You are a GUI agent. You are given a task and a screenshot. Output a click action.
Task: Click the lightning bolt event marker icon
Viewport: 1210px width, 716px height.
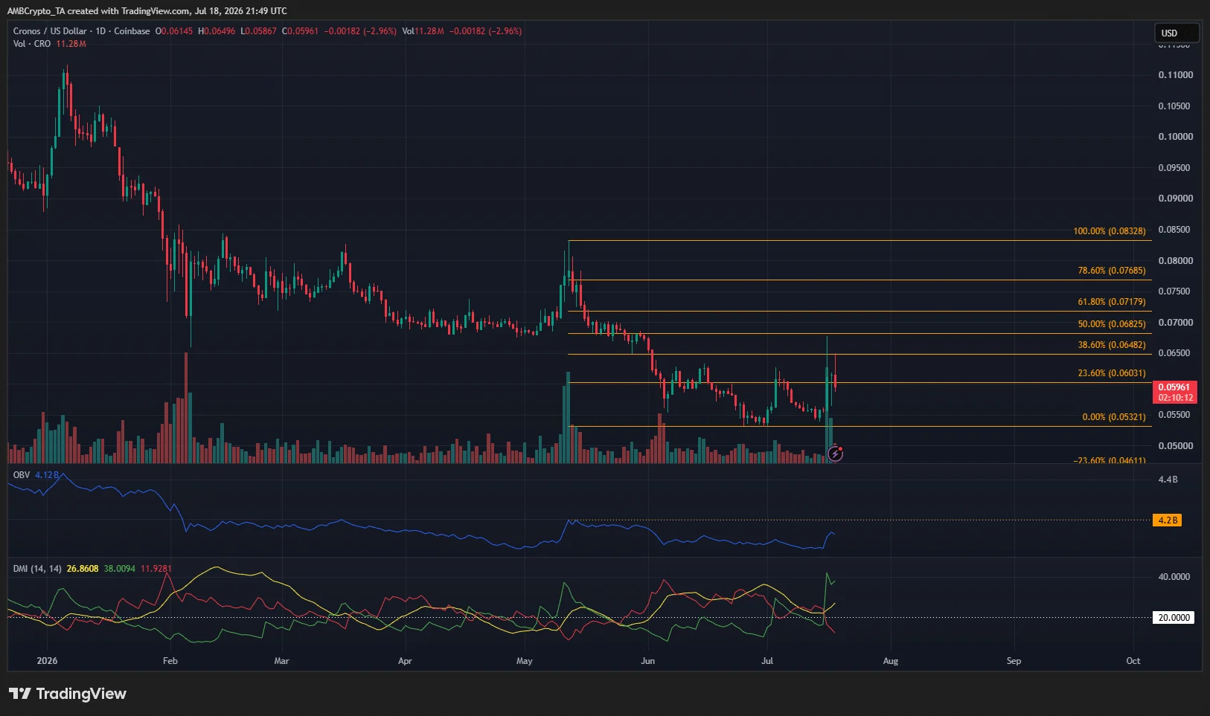pos(835,454)
